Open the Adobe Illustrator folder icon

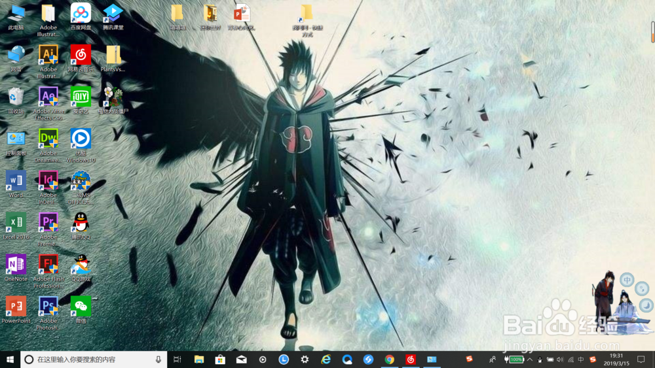pos(48,20)
